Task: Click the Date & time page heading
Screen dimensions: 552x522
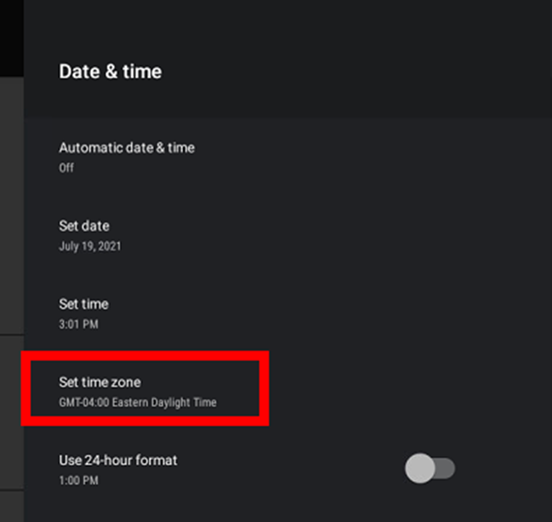Action: [111, 71]
